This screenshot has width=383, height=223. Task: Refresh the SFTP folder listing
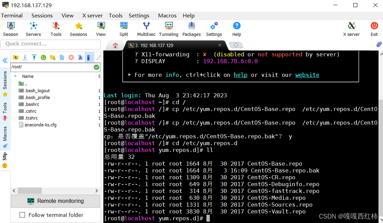(43, 57)
